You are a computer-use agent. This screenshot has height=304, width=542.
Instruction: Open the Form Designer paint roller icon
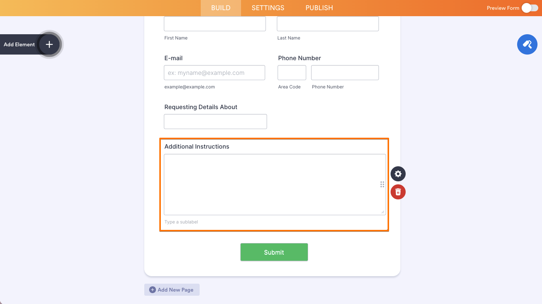coord(527,44)
